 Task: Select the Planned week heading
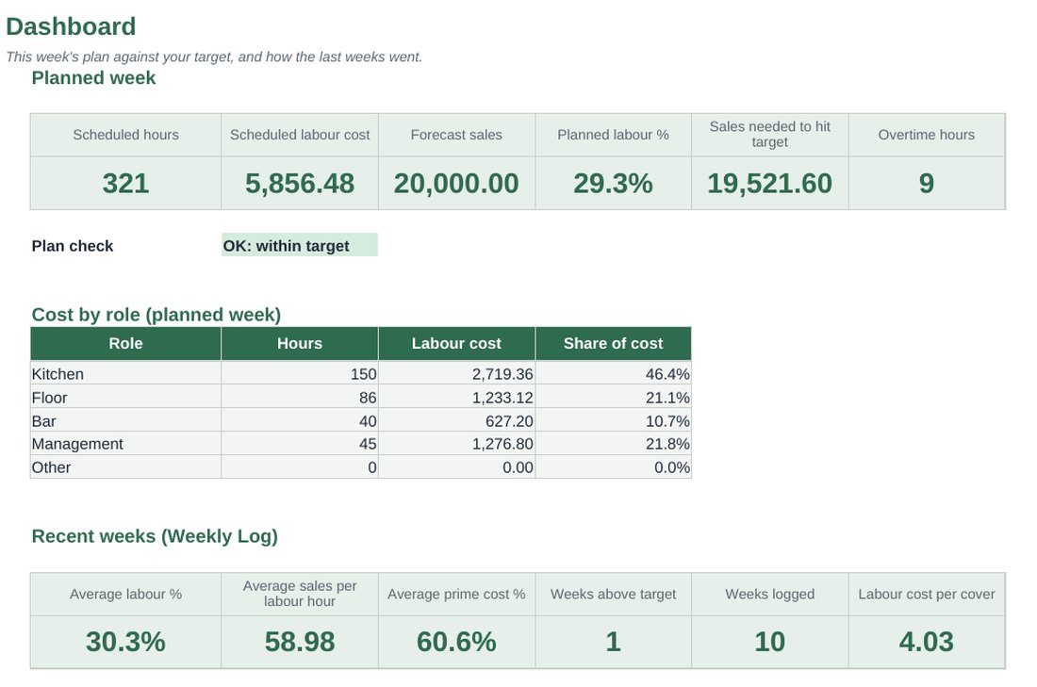[x=93, y=78]
